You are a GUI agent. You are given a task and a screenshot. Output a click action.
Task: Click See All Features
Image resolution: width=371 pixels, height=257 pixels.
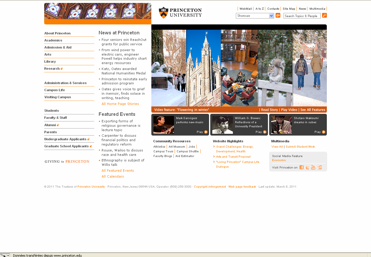313,110
